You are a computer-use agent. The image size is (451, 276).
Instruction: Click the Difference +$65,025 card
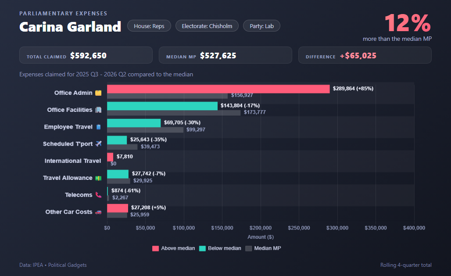click(365, 55)
